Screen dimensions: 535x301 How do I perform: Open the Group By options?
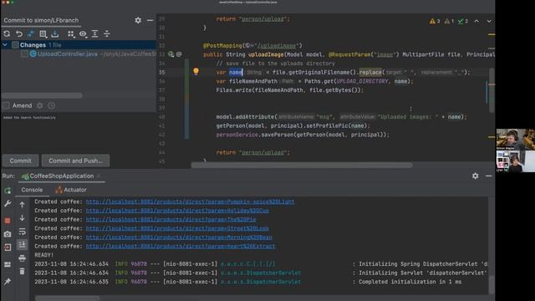(70, 33)
